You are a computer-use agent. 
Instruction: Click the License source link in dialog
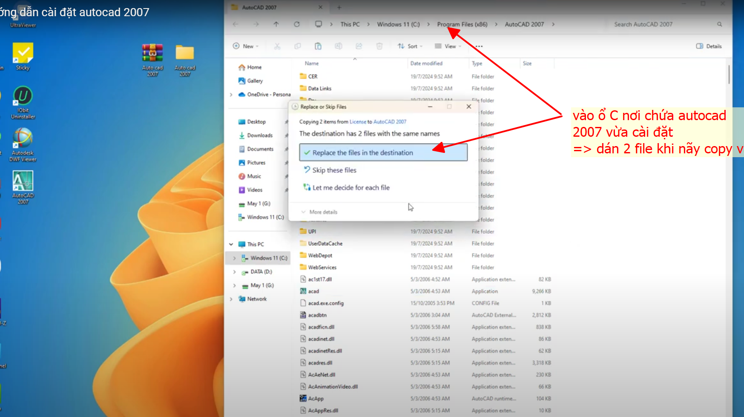point(358,122)
